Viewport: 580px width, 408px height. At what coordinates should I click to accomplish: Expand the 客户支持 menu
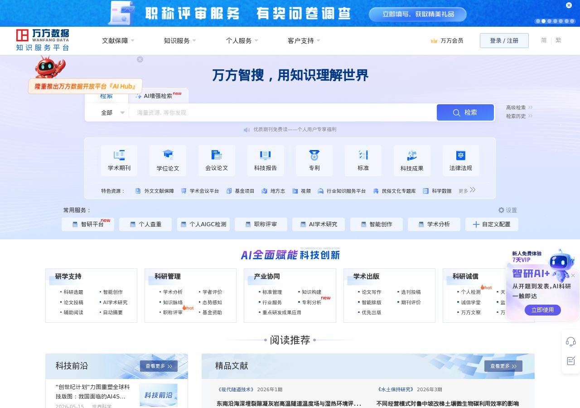(x=304, y=41)
